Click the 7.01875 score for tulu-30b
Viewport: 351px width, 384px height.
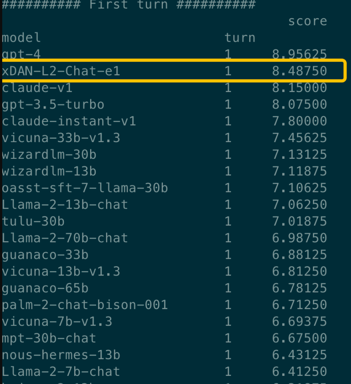pos(299,221)
